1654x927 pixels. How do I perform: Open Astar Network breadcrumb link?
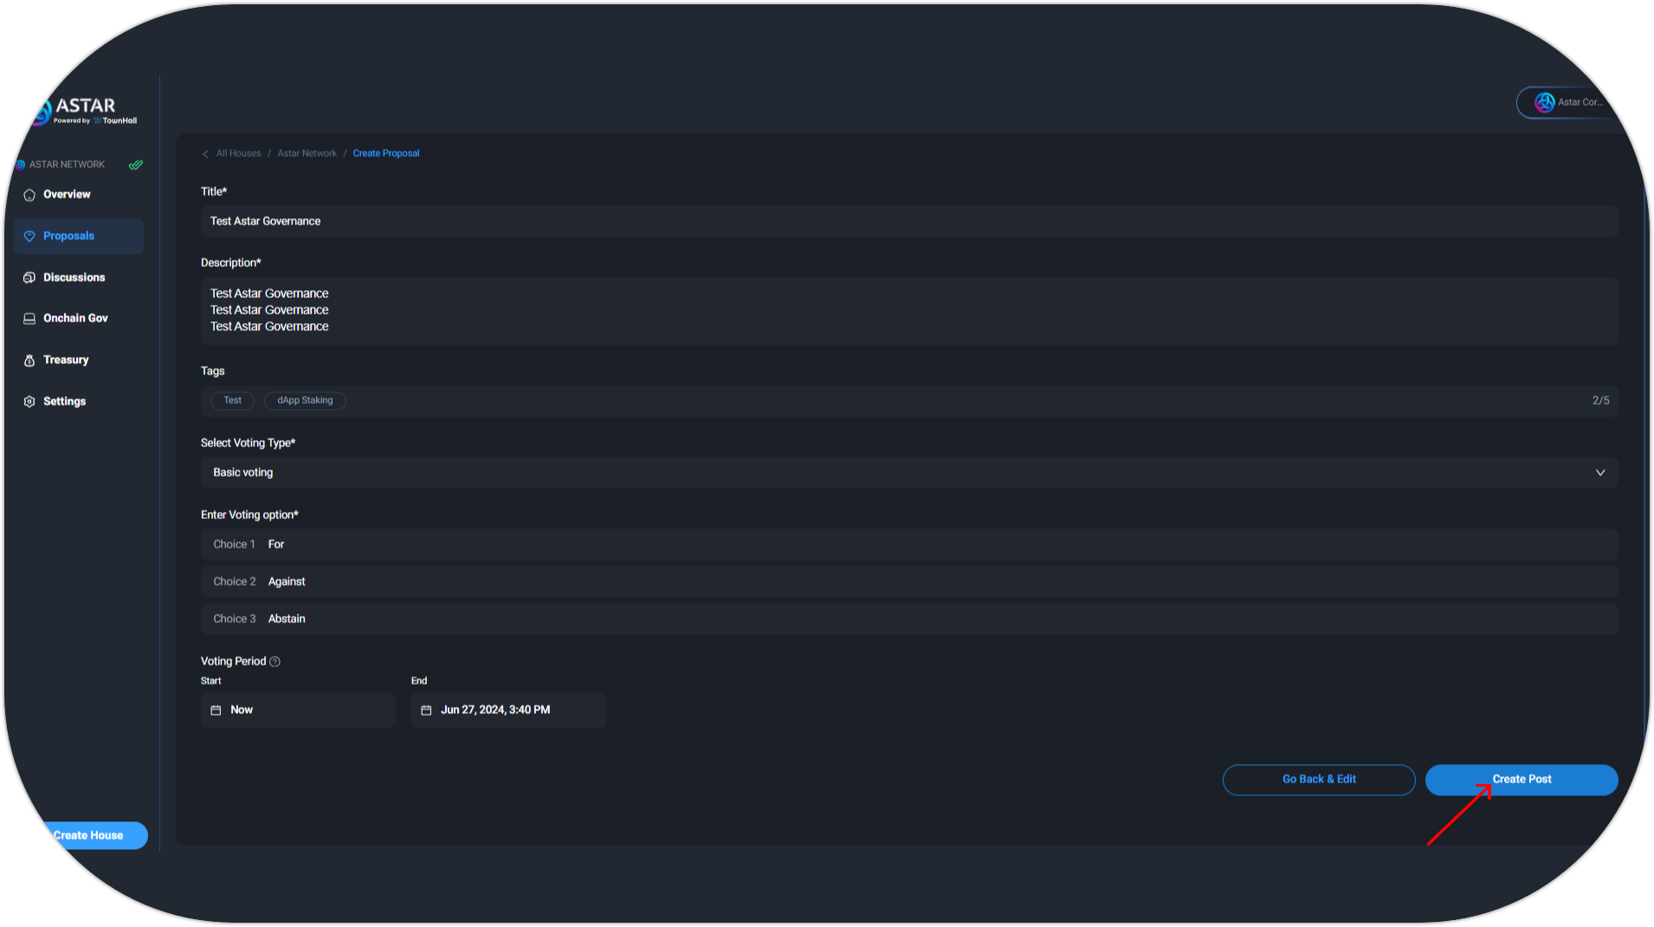point(307,153)
